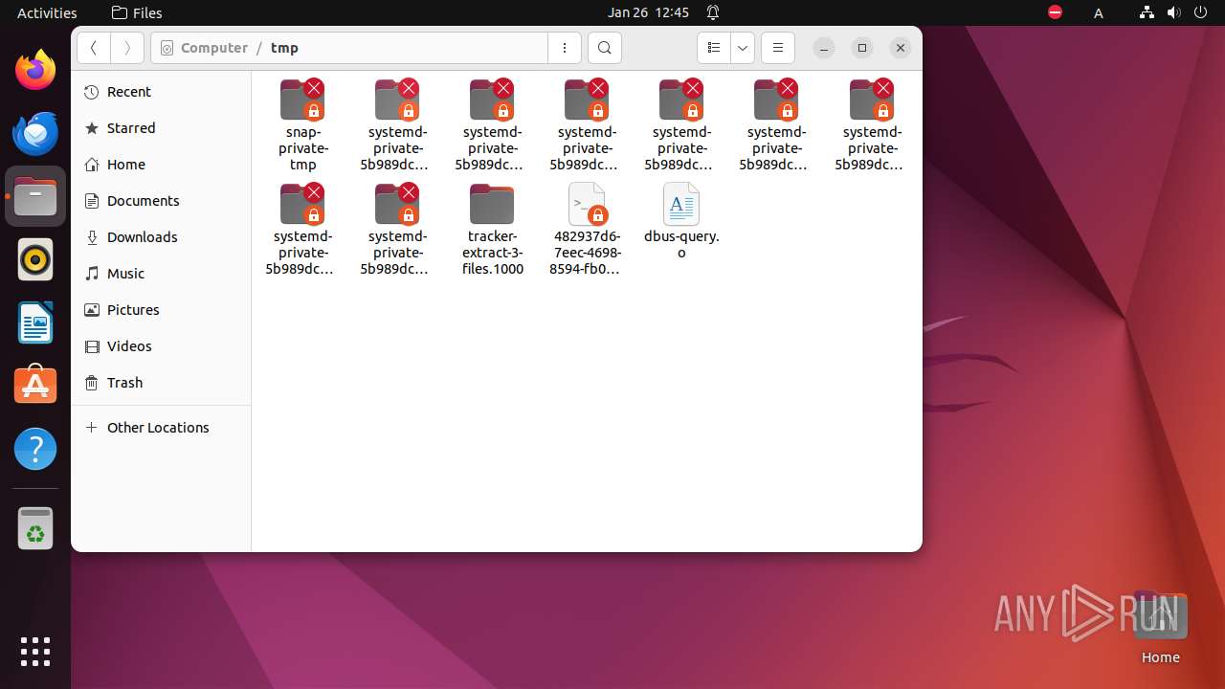This screenshot has width=1225, height=689.
Task: Launch Thunderbird Mail from the dock
Action: point(35,133)
